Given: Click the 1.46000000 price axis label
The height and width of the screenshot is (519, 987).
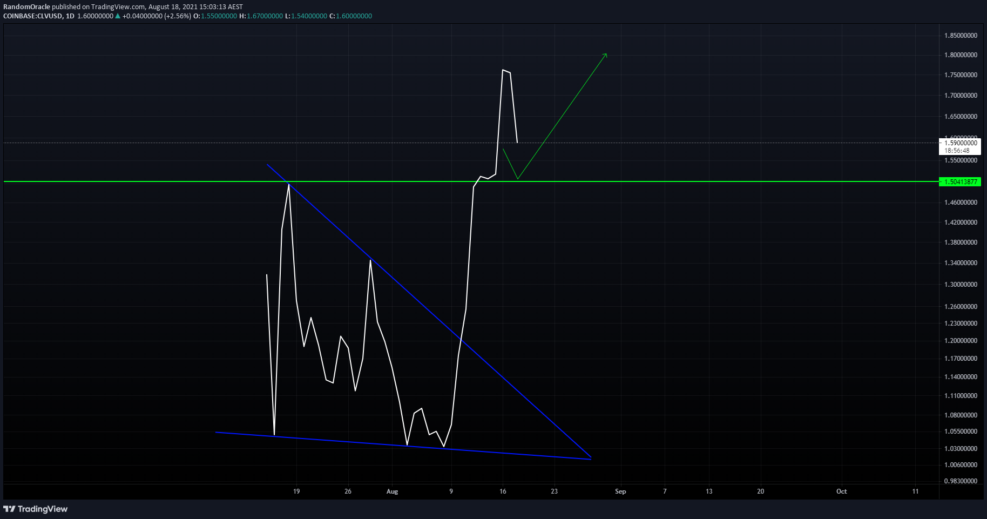Looking at the screenshot, I should click(961, 203).
